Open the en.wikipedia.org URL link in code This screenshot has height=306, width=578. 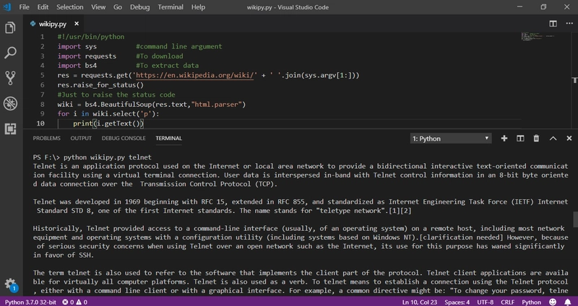coord(195,76)
